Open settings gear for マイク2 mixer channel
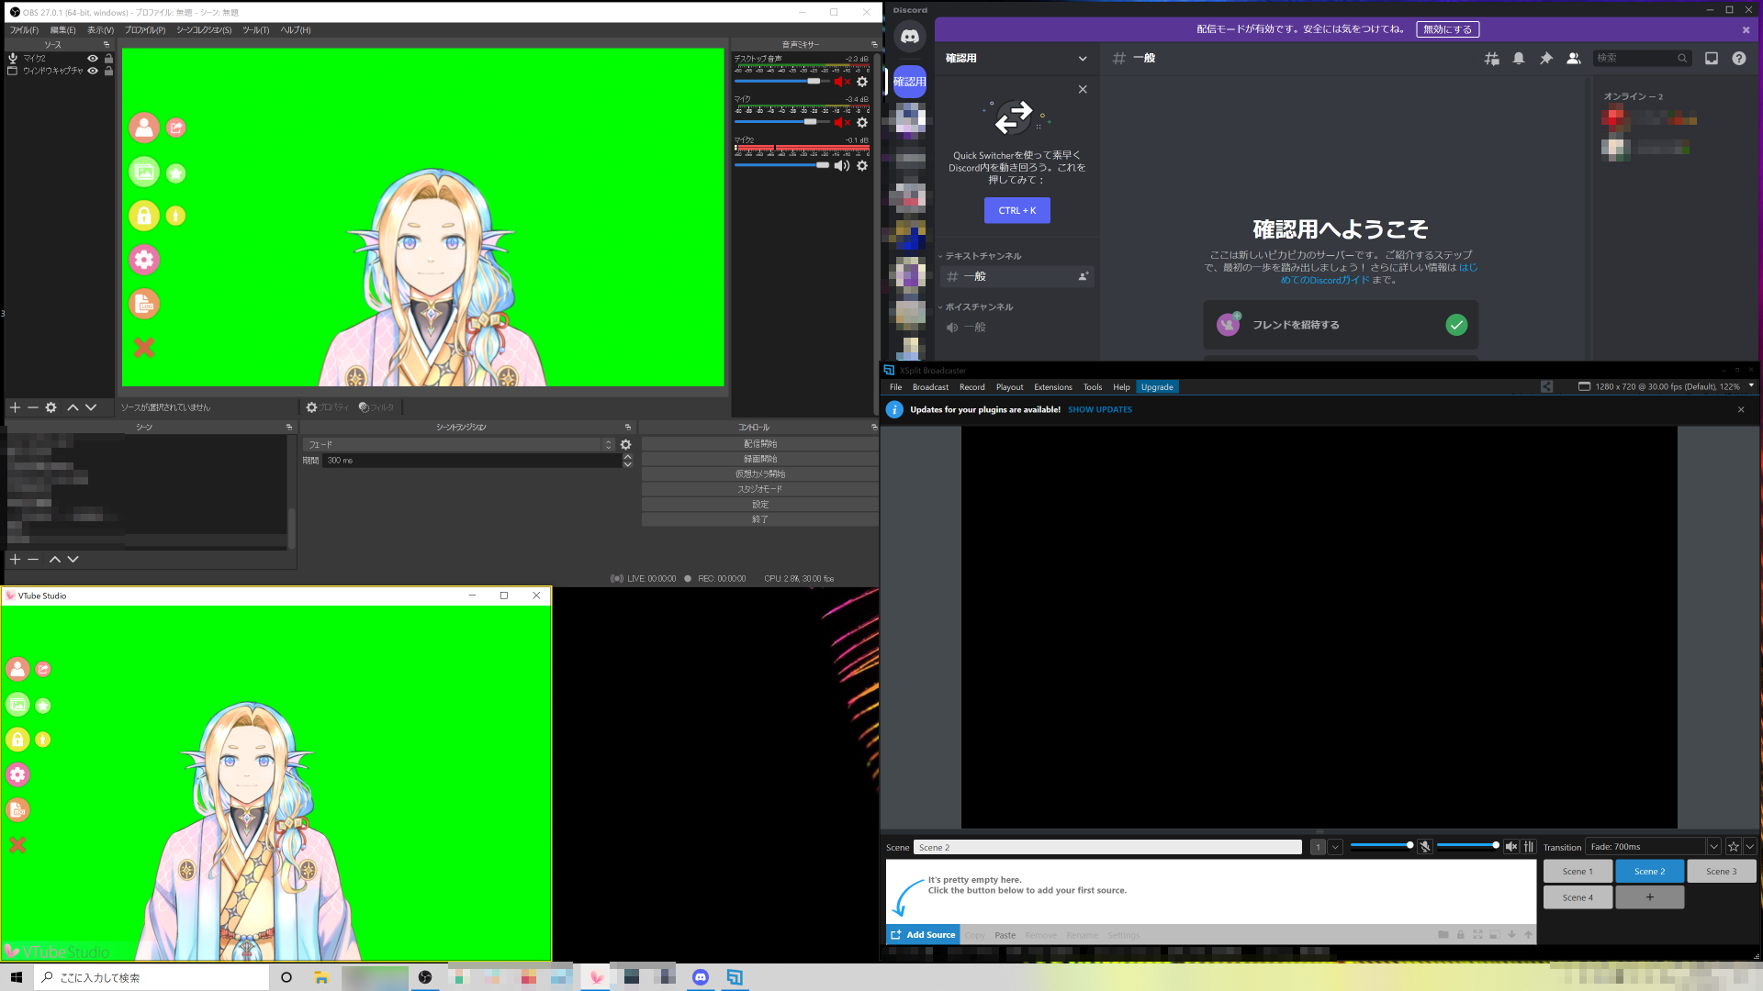The width and height of the screenshot is (1763, 991). [862, 166]
